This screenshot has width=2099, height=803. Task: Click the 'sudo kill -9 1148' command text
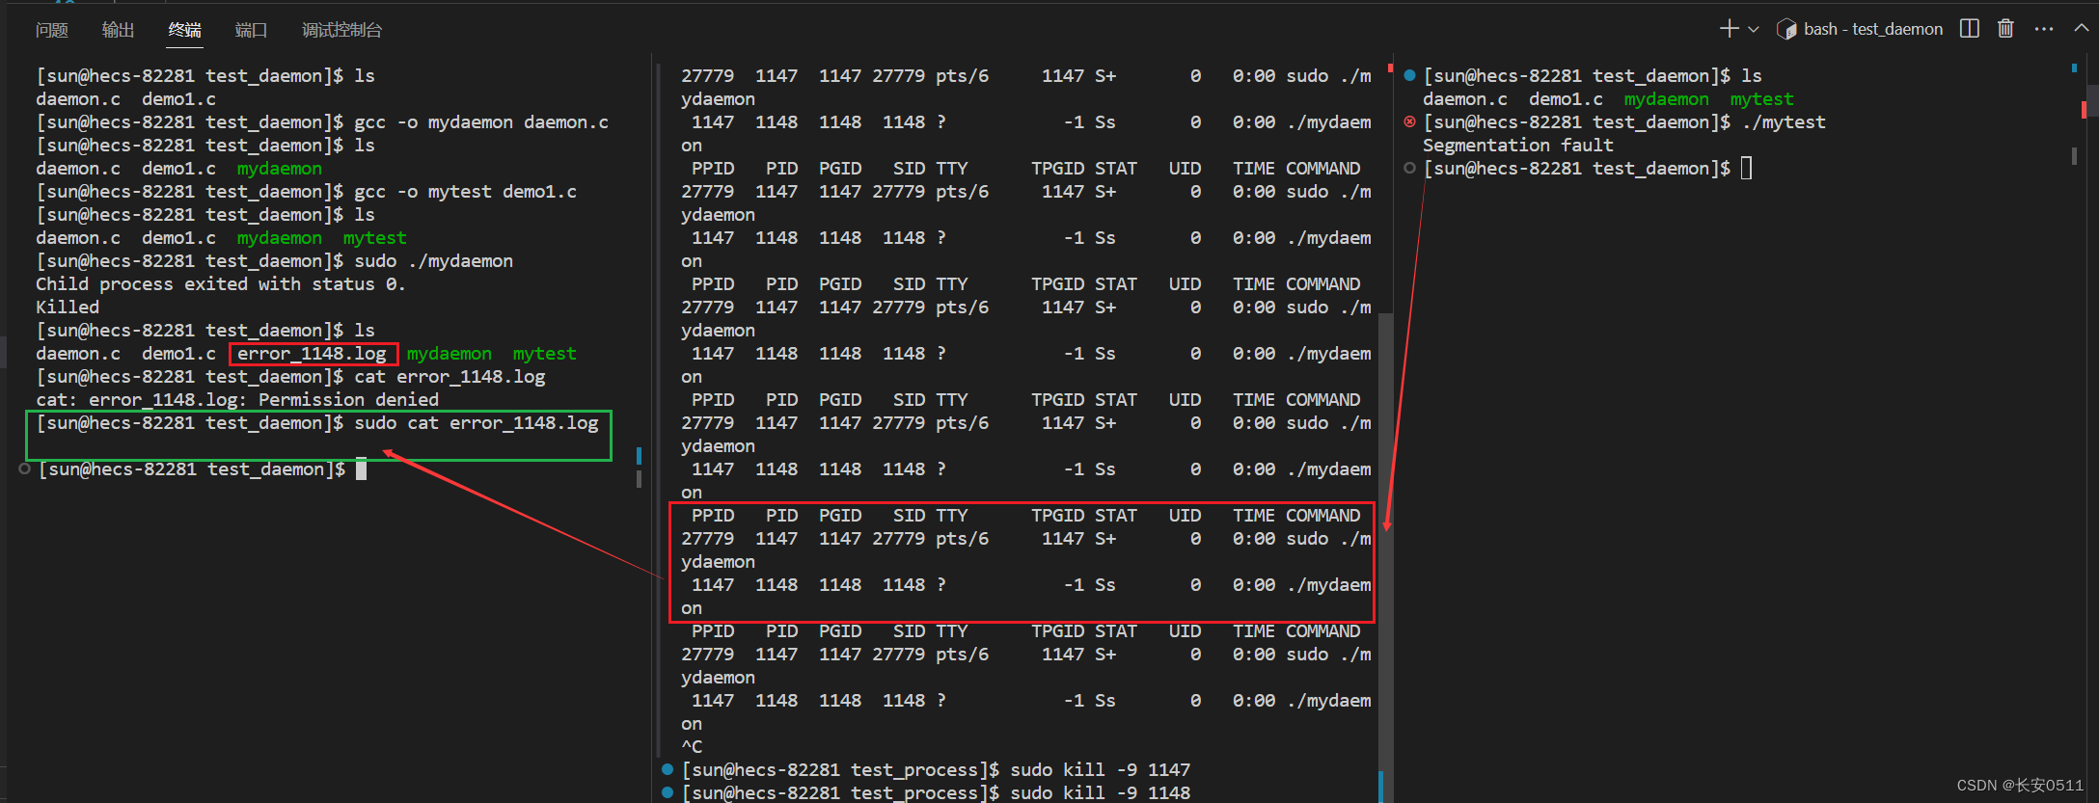click(x=1101, y=793)
